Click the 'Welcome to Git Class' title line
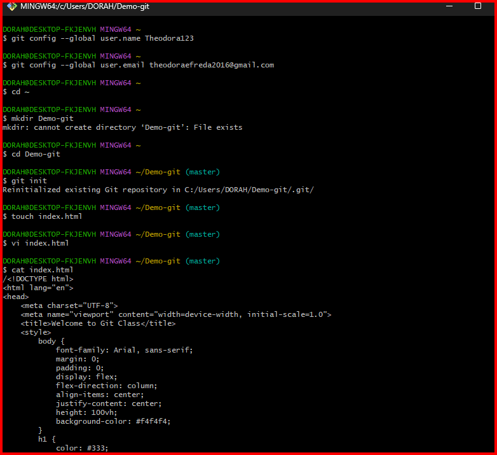The width and height of the screenshot is (497, 455). click(98, 323)
